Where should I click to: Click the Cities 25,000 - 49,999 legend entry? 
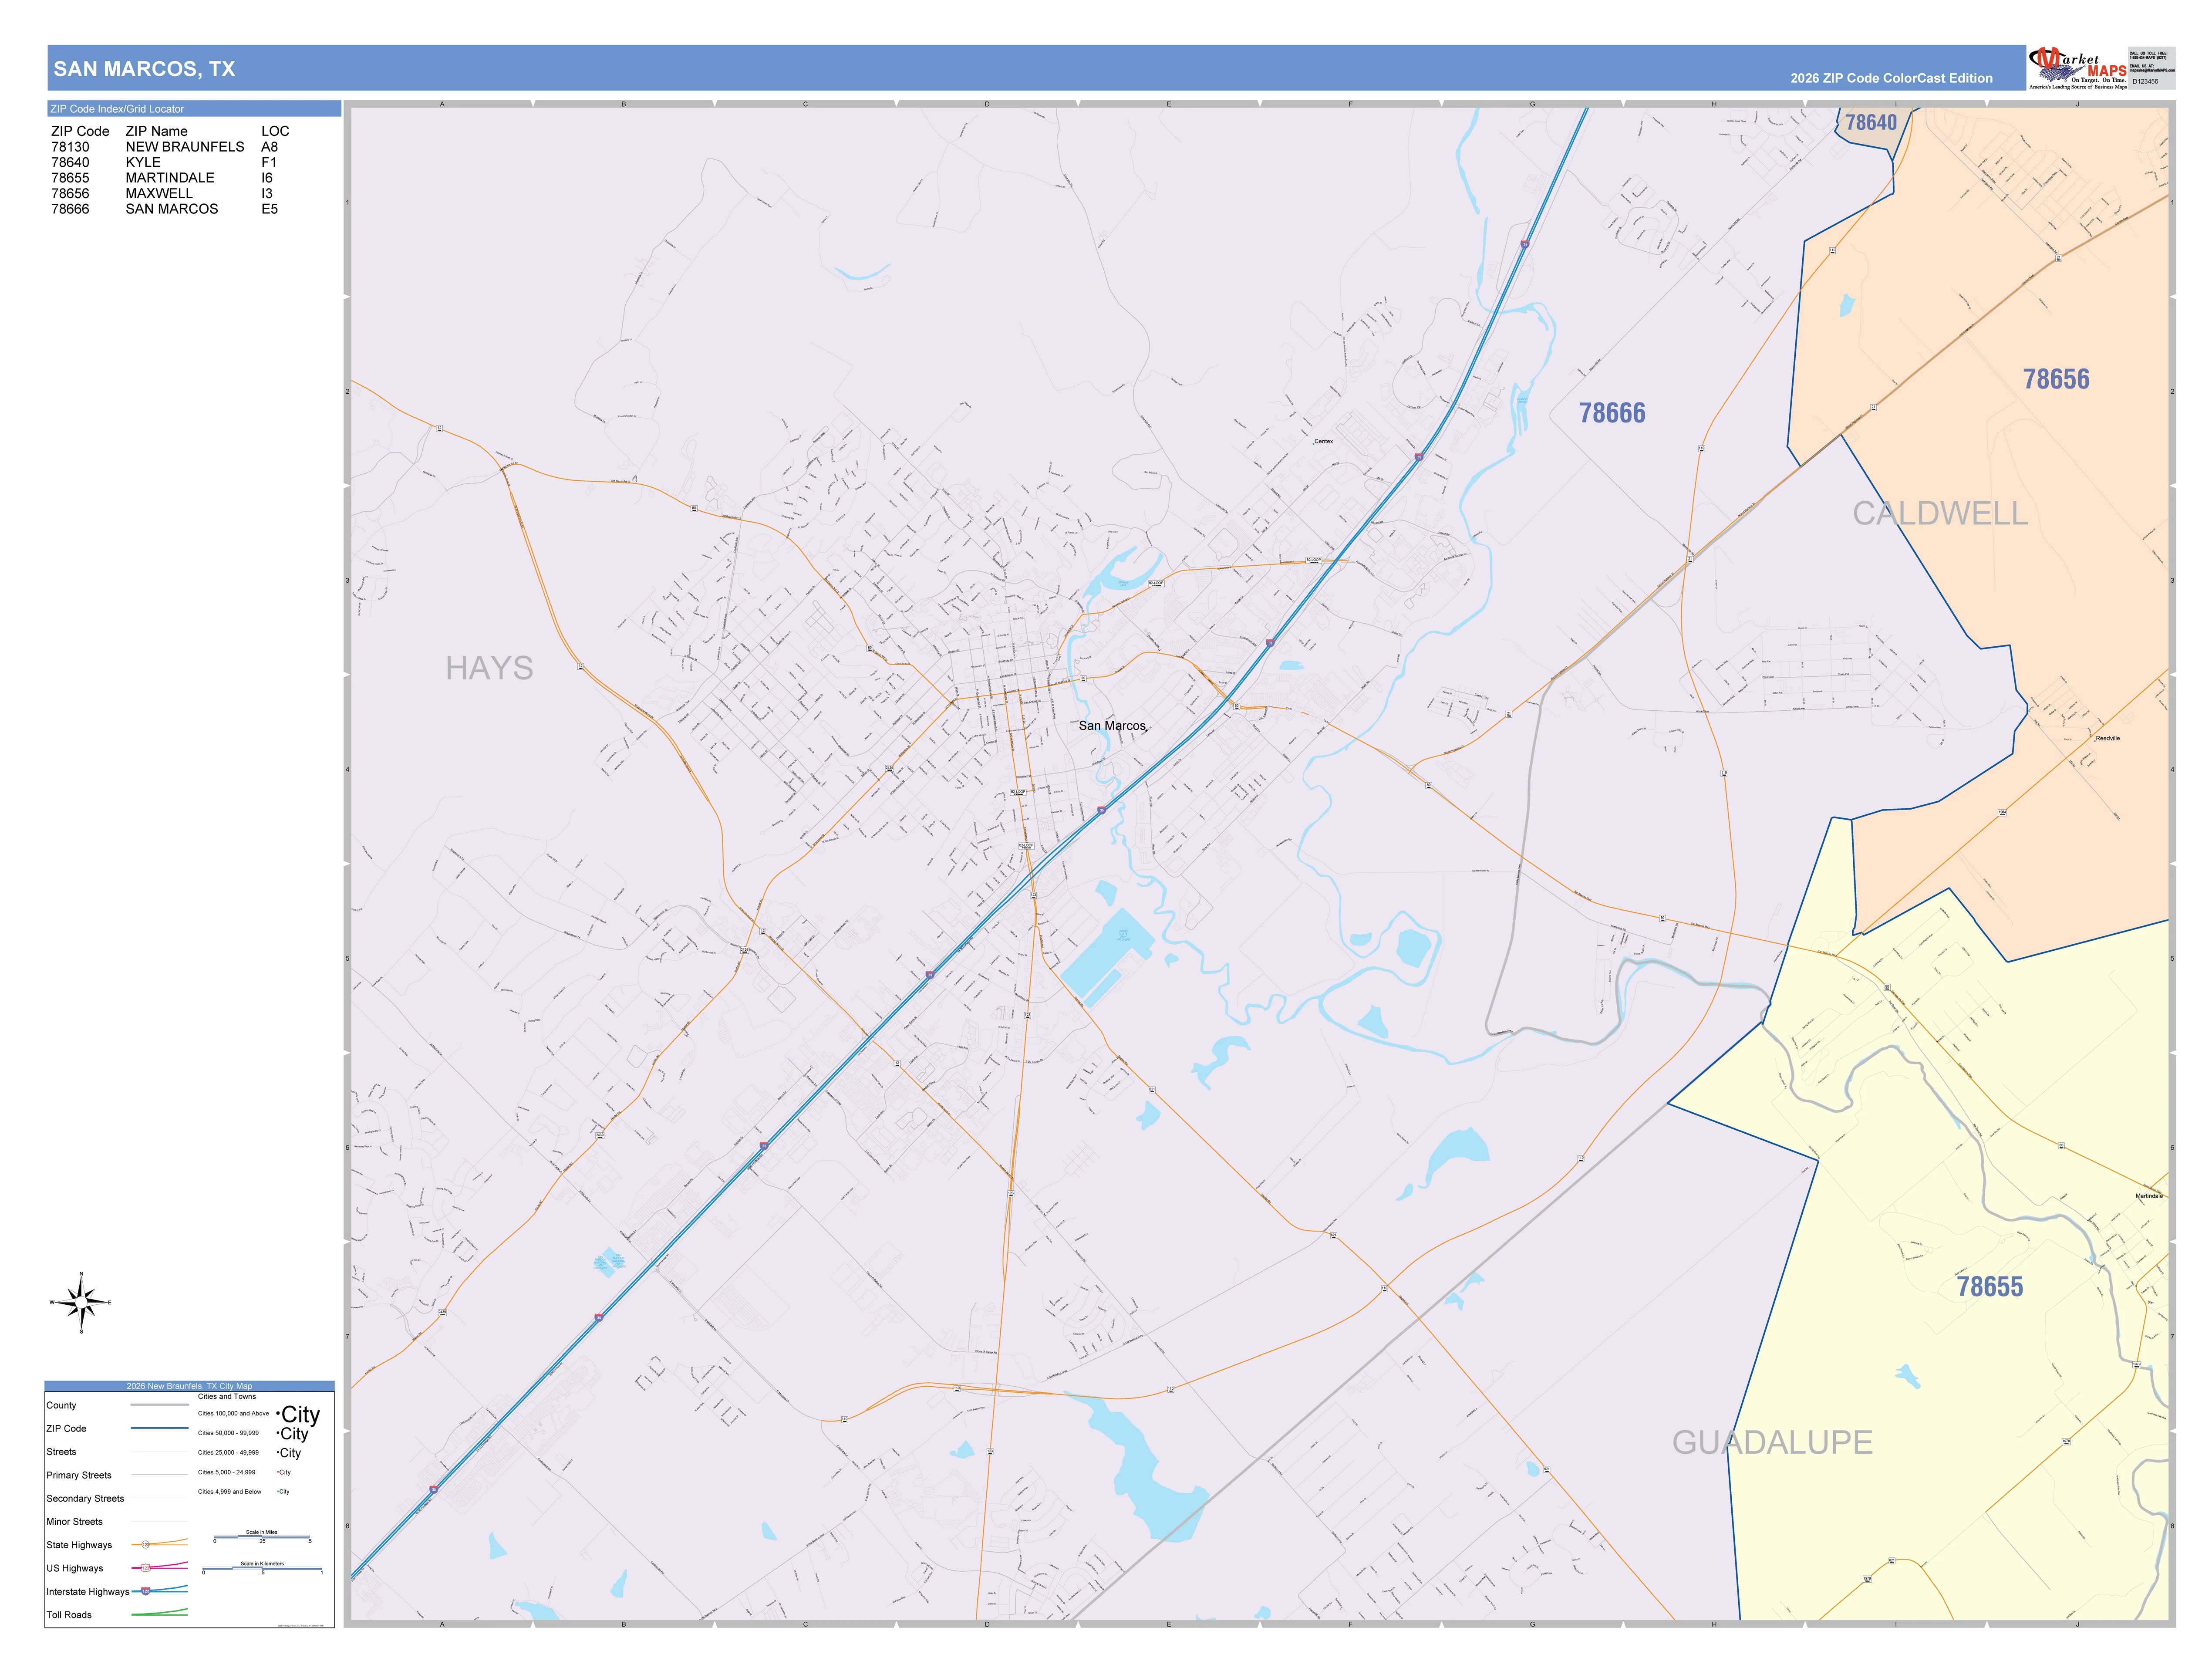(228, 1452)
